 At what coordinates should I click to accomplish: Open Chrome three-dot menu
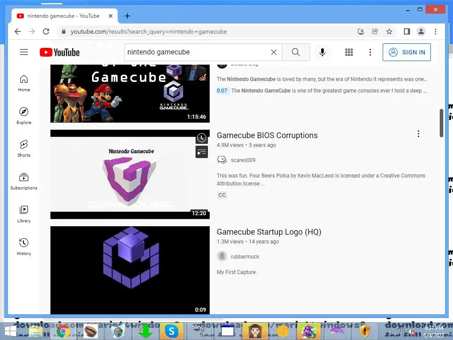pyautogui.click(x=435, y=31)
